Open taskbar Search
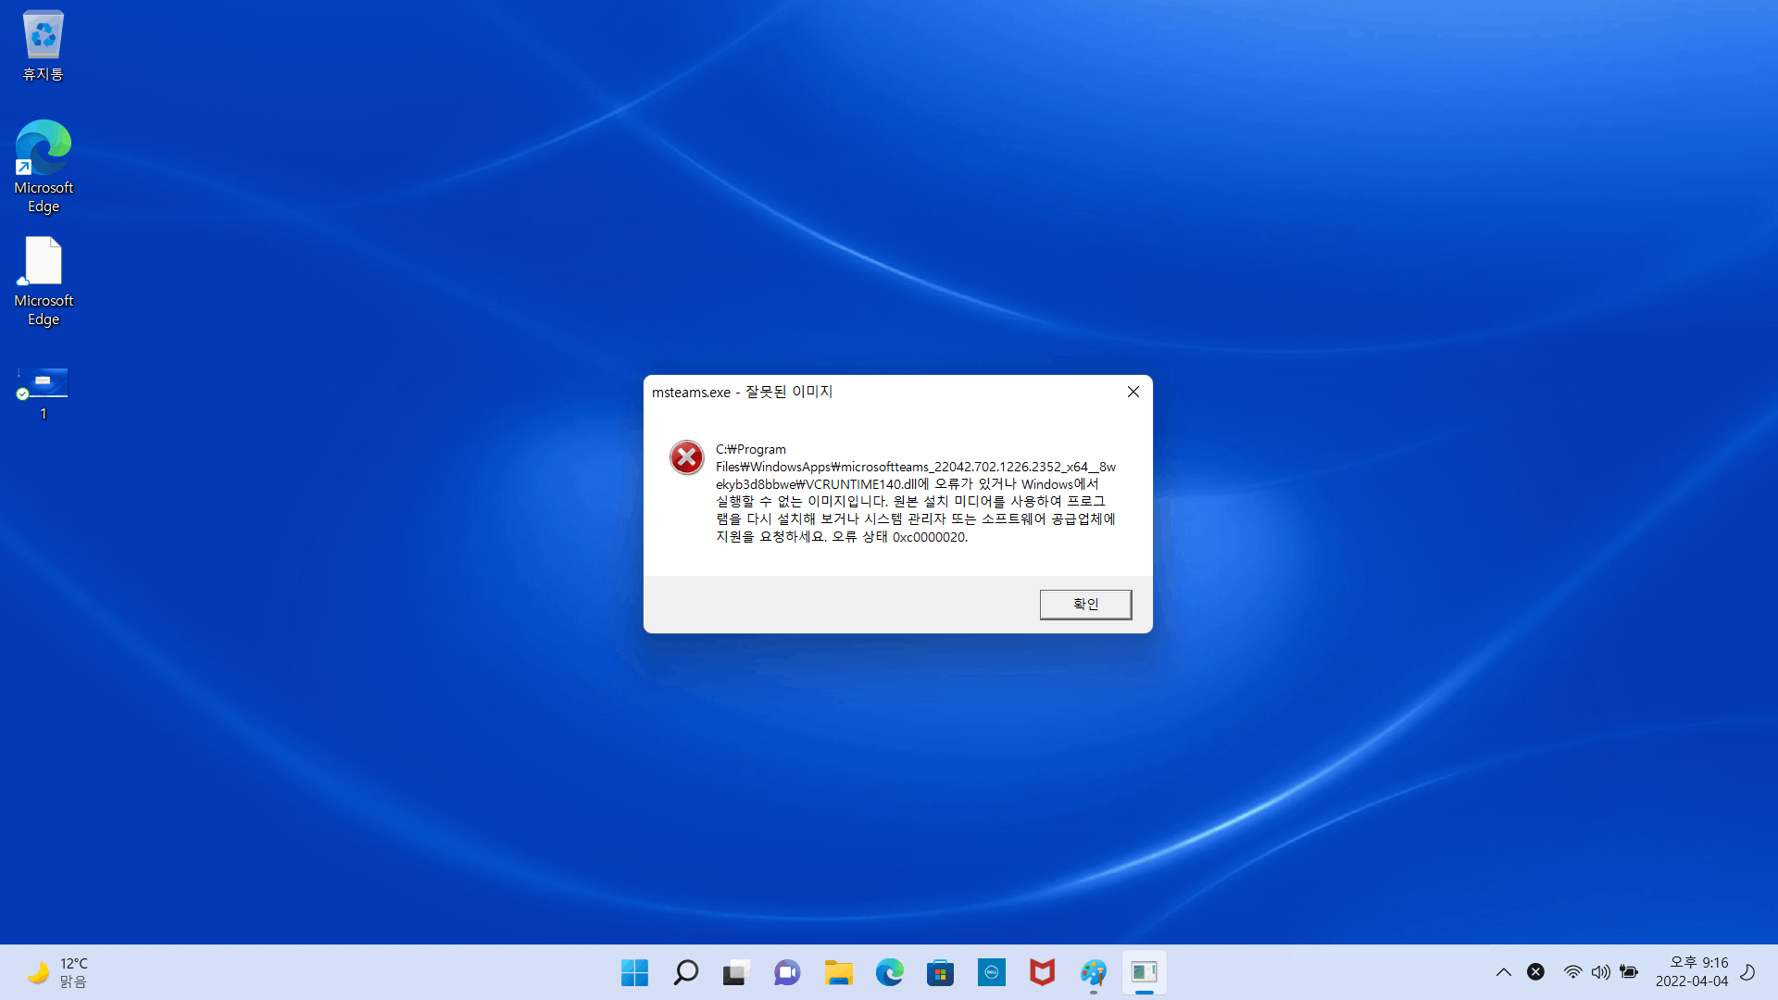The image size is (1778, 1000). click(x=685, y=972)
